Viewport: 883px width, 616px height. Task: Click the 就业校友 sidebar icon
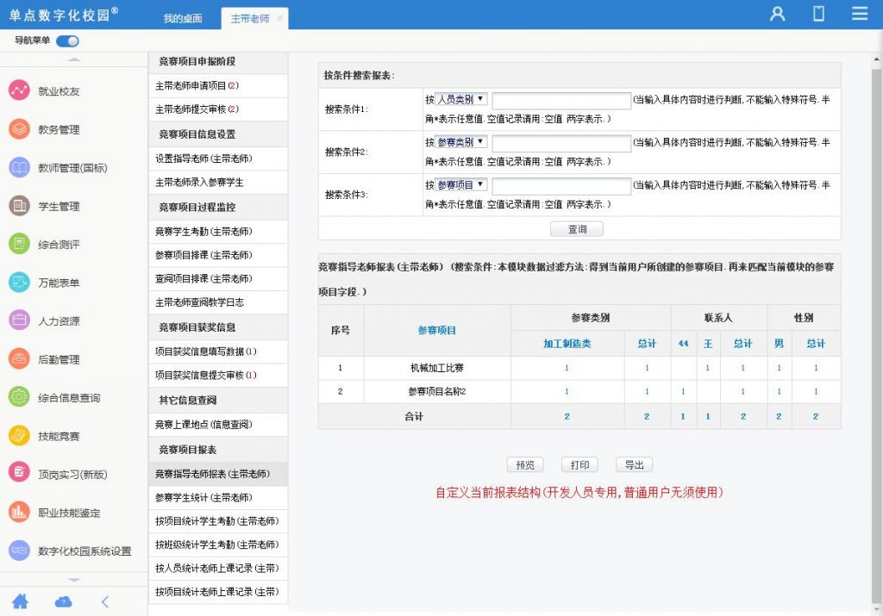click(20, 91)
